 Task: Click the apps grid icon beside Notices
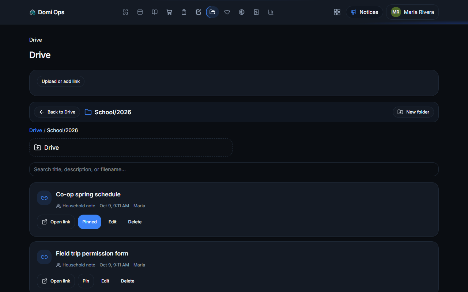point(337,12)
